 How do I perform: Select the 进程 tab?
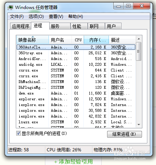point(40,26)
